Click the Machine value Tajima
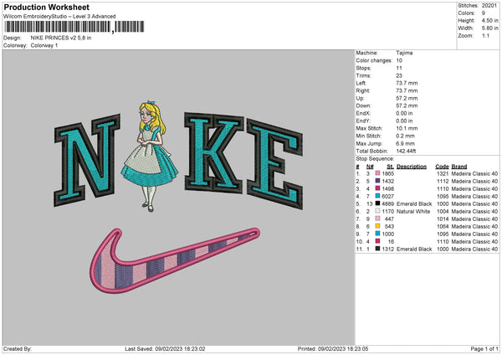This screenshot has height=355, width=502. 404,53
